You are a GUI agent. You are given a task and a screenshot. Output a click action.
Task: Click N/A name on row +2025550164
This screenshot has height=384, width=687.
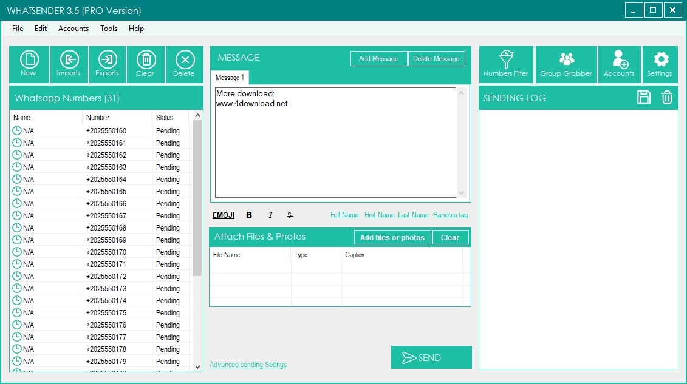pos(29,180)
